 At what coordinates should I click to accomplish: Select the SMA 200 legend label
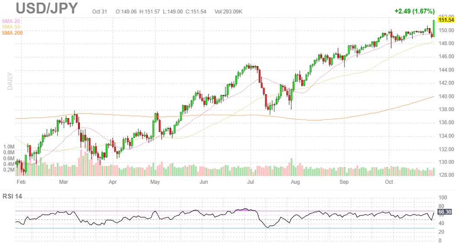[12, 33]
